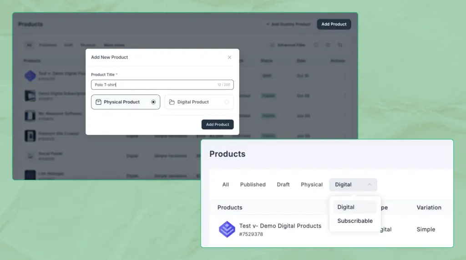This screenshot has width=466, height=260.
Task: Choose Subscribable from the dropdown list
Action: pos(355,221)
